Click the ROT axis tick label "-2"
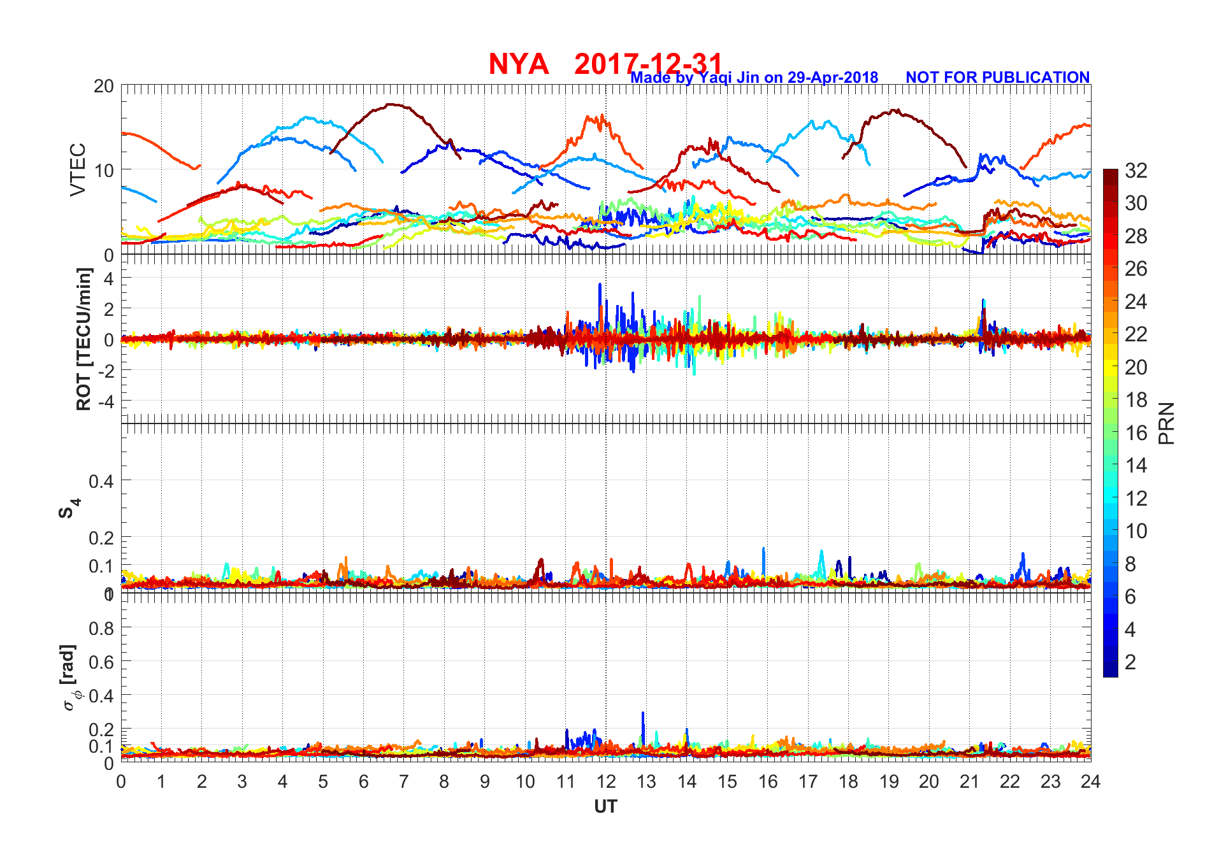The height and width of the screenshot is (847, 1212). point(105,371)
